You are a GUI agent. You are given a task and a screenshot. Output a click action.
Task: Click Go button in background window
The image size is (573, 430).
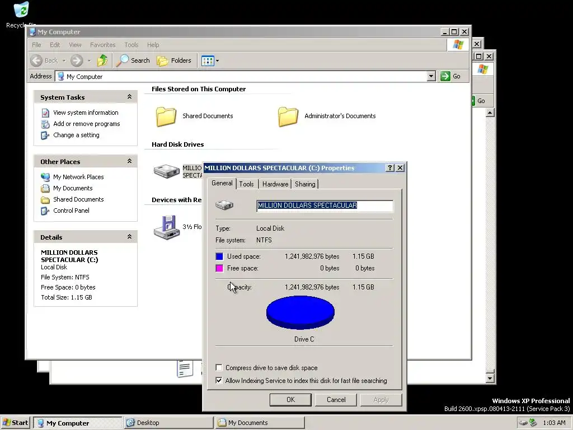pos(478,101)
